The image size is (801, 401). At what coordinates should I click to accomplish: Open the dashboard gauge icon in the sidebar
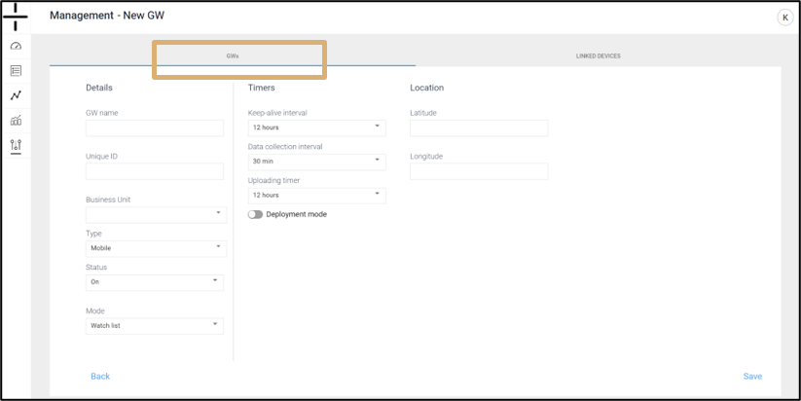[16, 46]
